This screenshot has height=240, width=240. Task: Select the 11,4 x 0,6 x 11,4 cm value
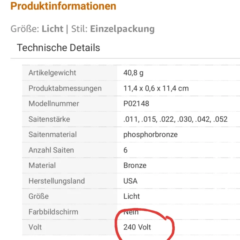tap(156, 88)
